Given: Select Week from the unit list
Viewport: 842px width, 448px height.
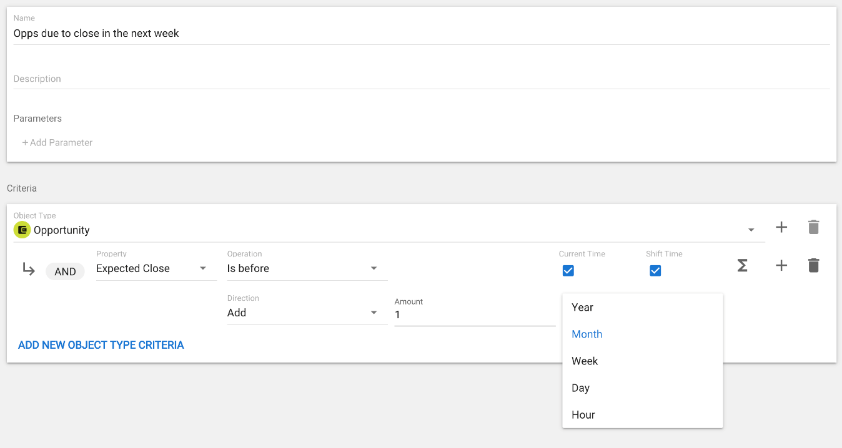Looking at the screenshot, I should 585,361.
